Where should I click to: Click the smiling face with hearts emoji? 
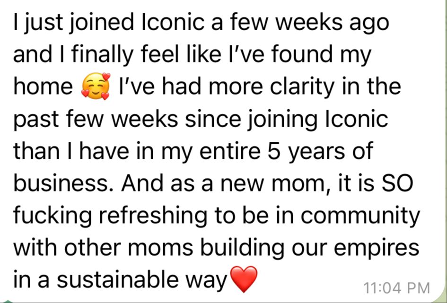click(x=96, y=87)
